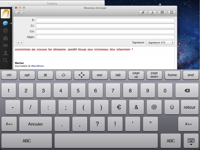Tap the opening parenthesis key
Image resolution: width=200 pixels, height=150 pixels.
(83, 107)
